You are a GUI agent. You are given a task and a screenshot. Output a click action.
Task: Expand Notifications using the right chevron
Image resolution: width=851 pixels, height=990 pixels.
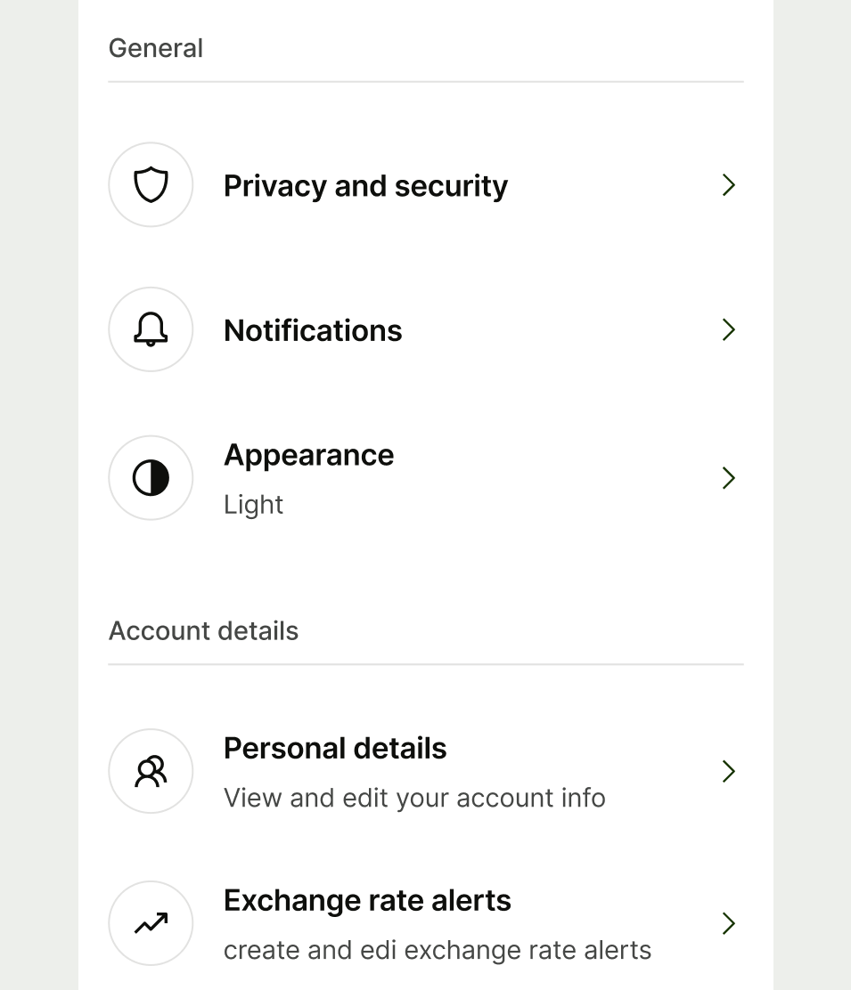pos(728,329)
